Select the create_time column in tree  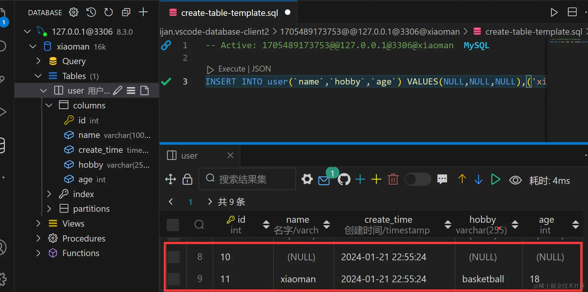pyautogui.click(x=101, y=150)
